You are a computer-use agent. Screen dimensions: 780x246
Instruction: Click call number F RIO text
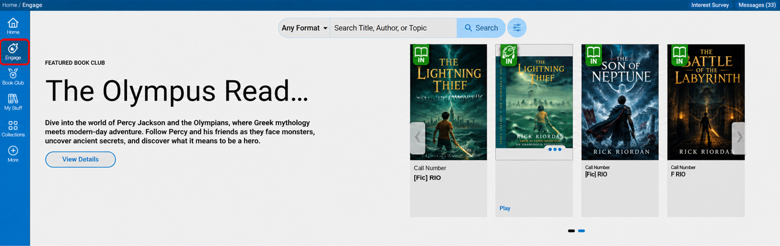click(678, 175)
